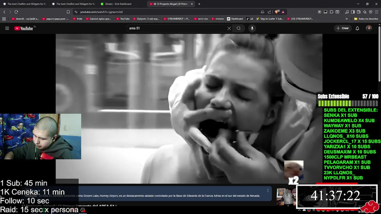Open the Wikipedia info panel three-dot menu
This screenshot has height=214, width=381.
click(268, 191)
